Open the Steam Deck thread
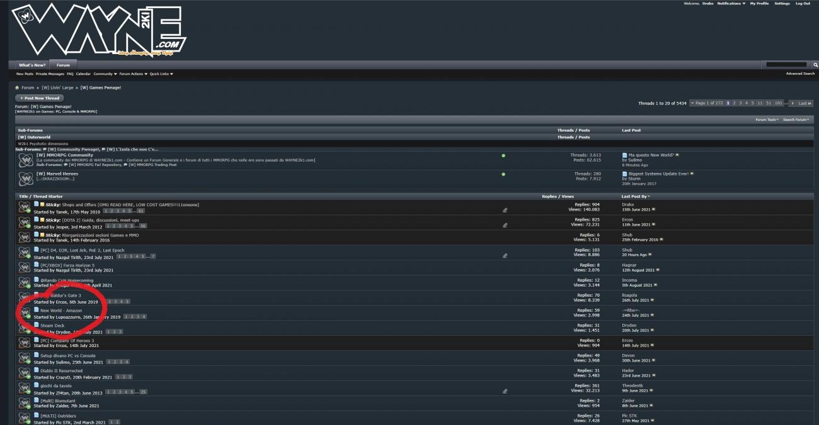The image size is (819, 425). click(52, 326)
